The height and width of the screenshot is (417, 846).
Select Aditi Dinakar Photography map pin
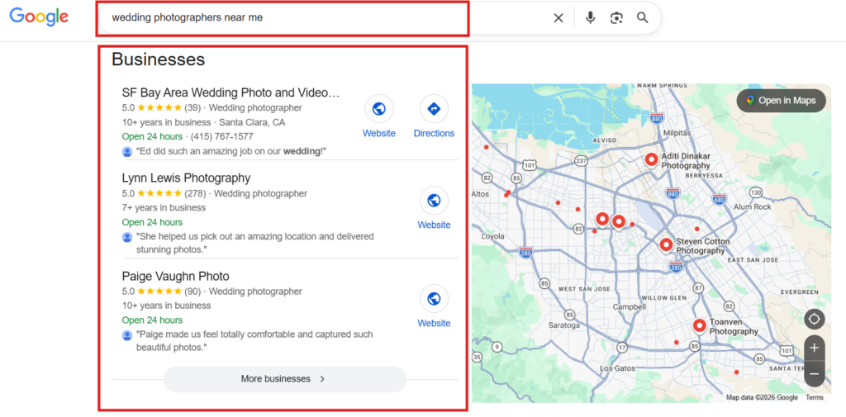tap(650, 159)
